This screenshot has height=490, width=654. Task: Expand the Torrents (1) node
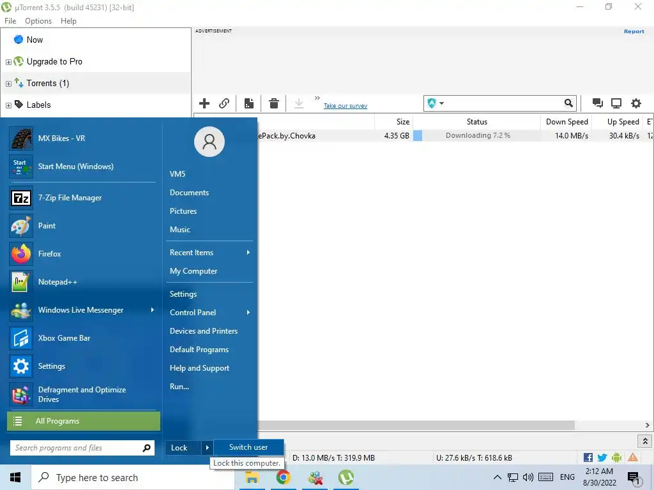pyautogui.click(x=8, y=84)
